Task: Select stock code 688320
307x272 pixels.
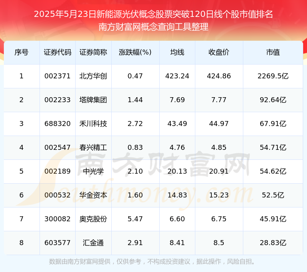Action: [x=57, y=124]
